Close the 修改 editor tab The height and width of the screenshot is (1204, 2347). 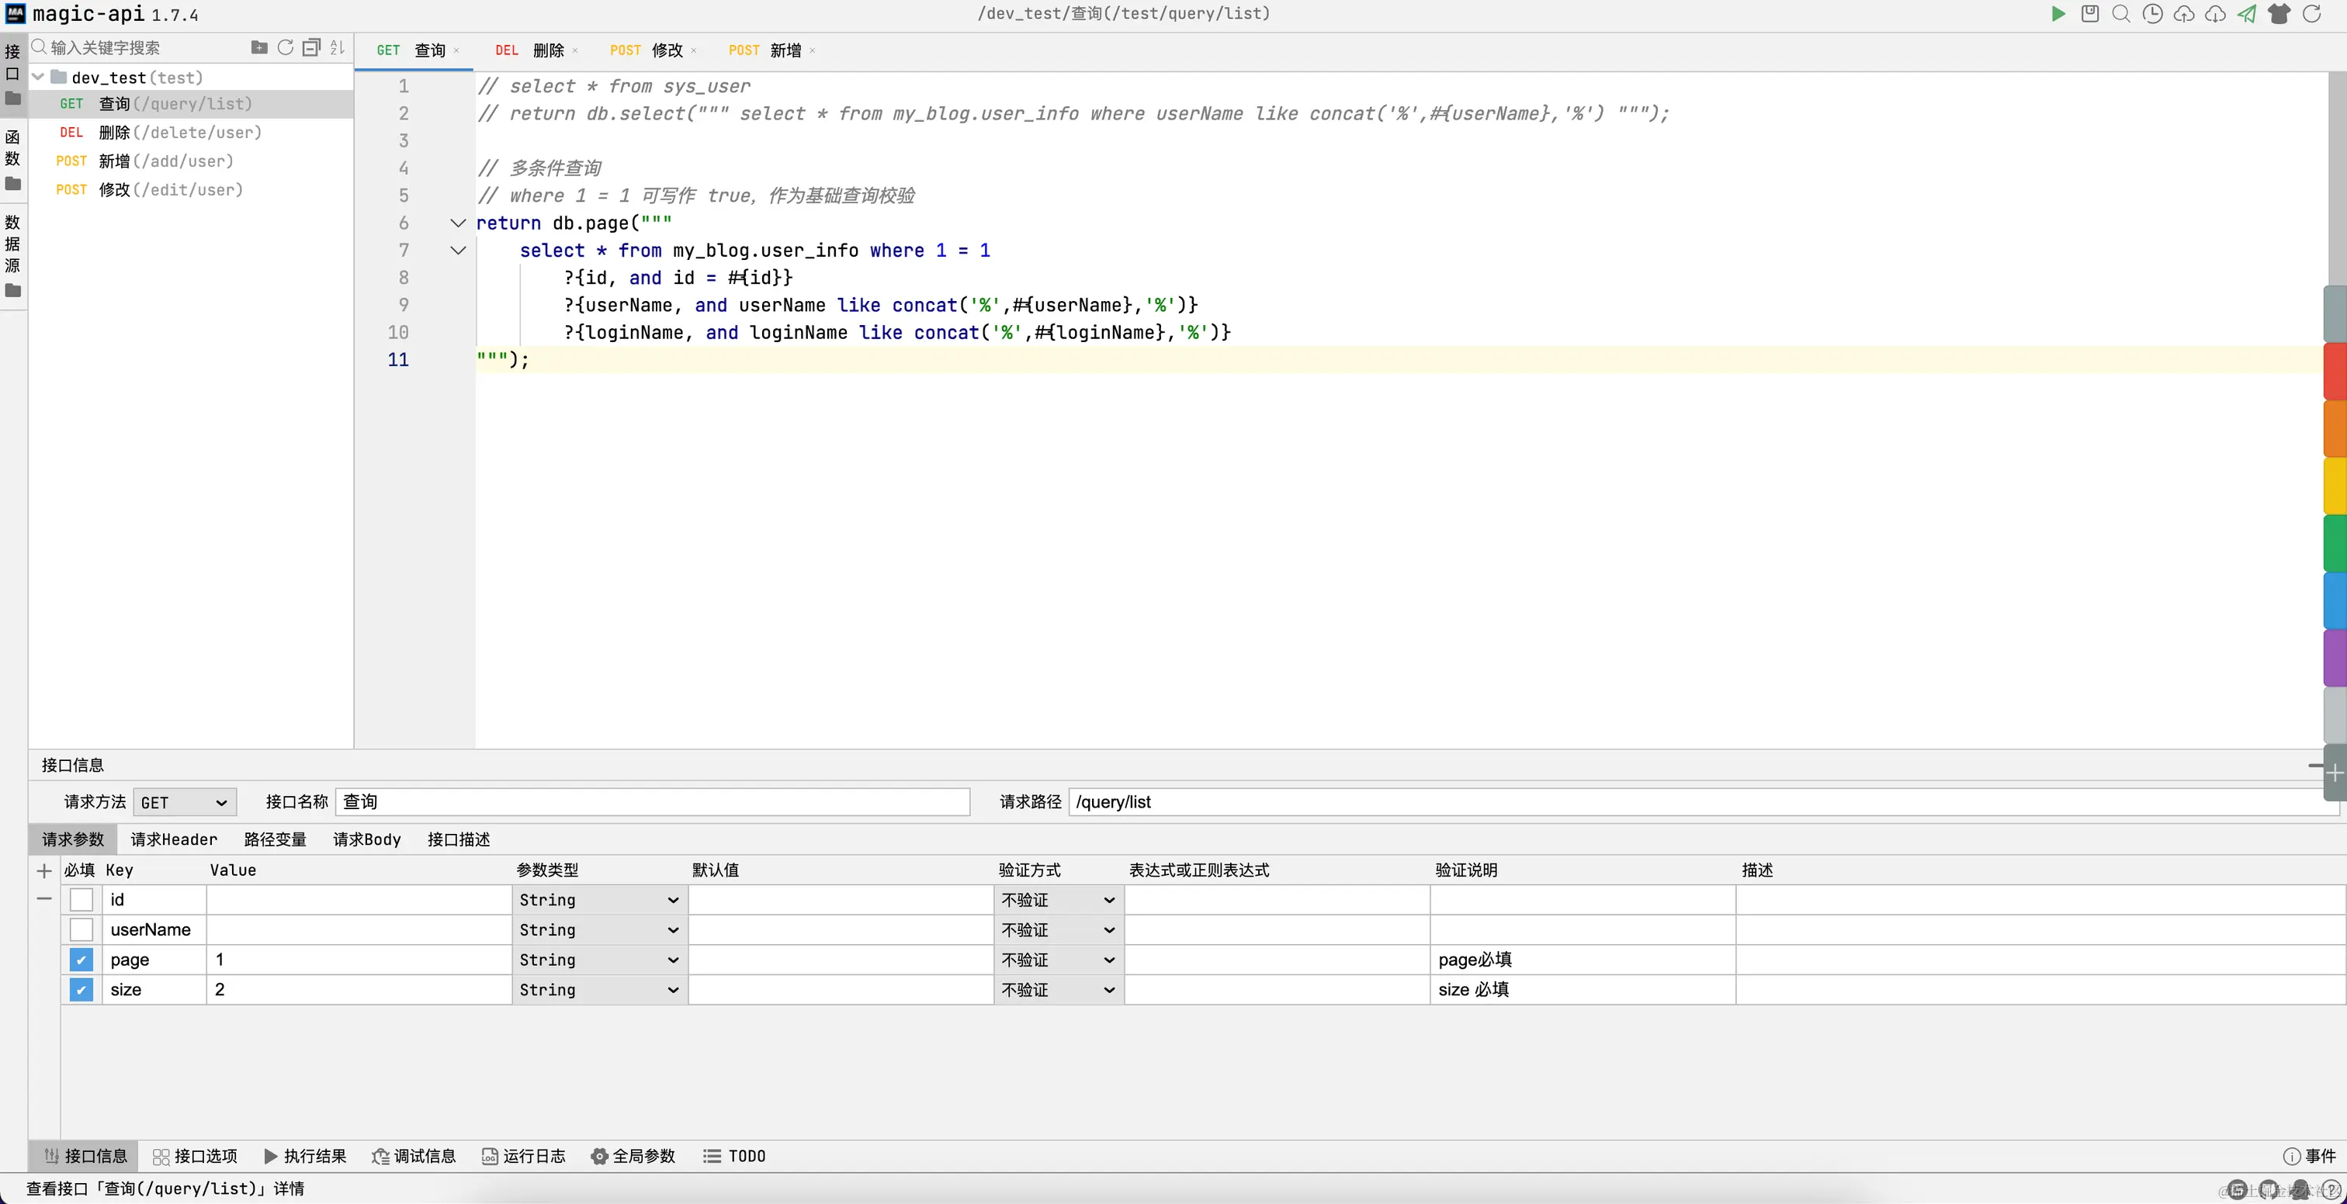coord(693,51)
